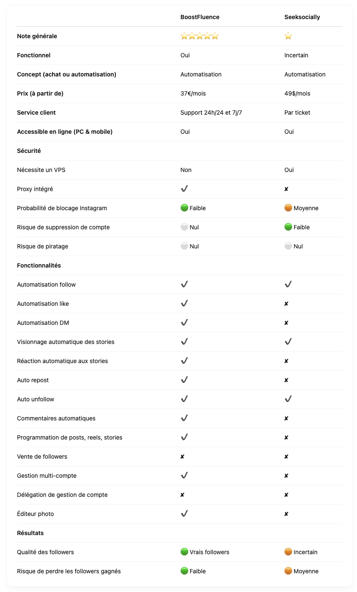
Task: Select the Seeksocially column header
Action: [302, 17]
